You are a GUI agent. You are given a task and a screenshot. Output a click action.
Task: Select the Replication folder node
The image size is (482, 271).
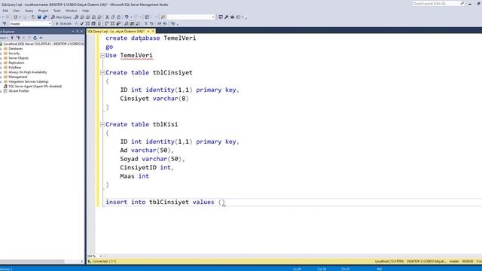tap(17, 62)
